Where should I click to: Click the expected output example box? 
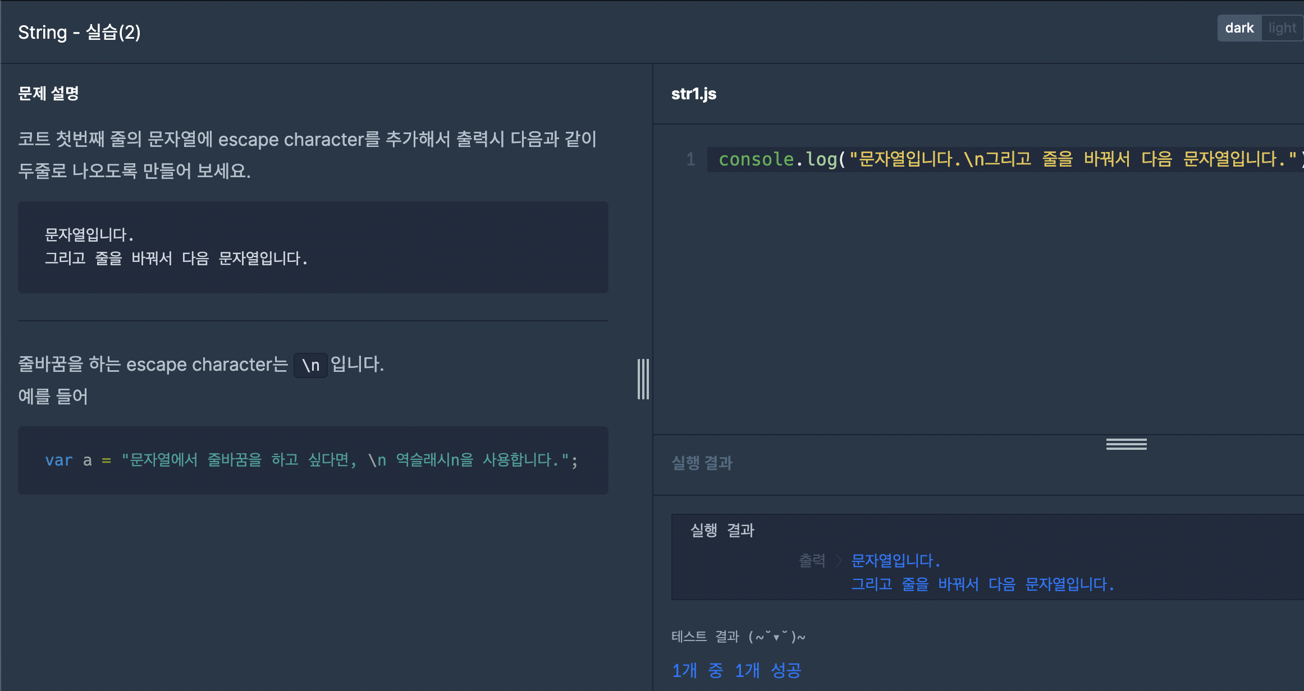(x=313, y=247)
